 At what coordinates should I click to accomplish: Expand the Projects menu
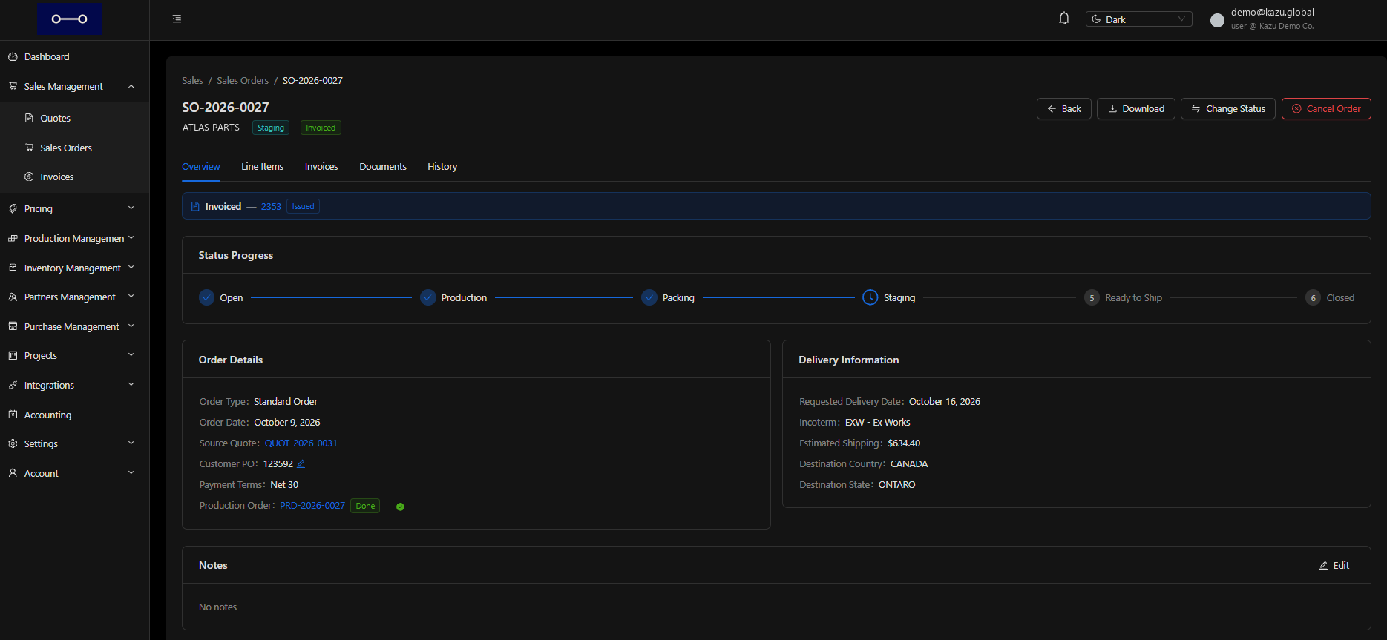[74, 355]
